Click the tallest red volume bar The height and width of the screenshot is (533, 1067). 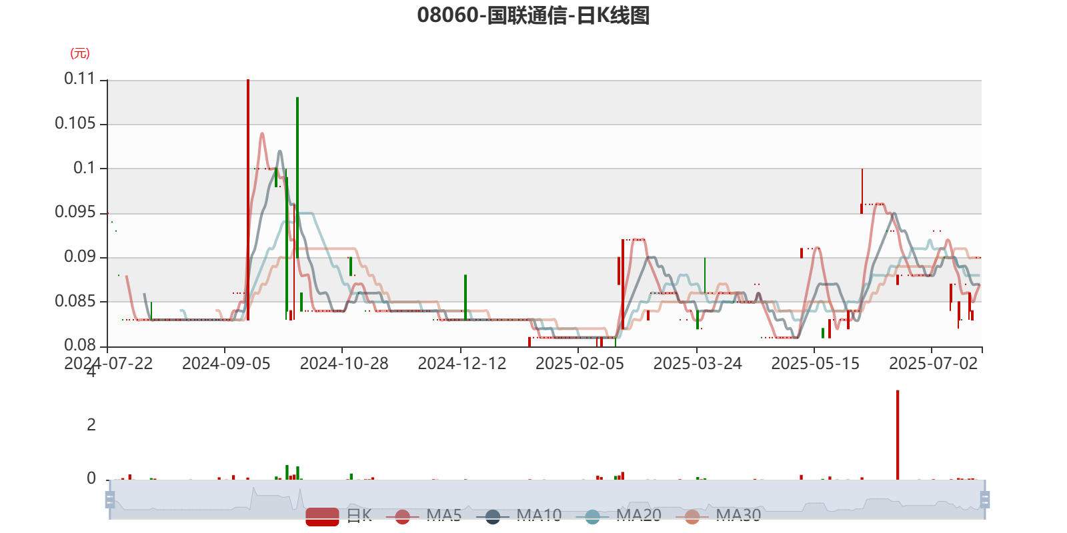[x=898, y=434]
